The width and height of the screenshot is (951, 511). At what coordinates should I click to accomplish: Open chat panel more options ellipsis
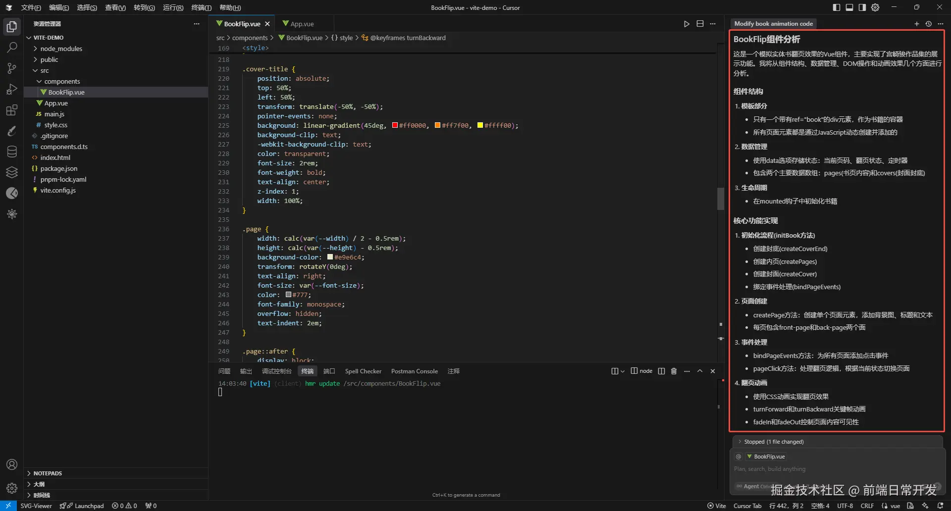[x=941, y=24]
